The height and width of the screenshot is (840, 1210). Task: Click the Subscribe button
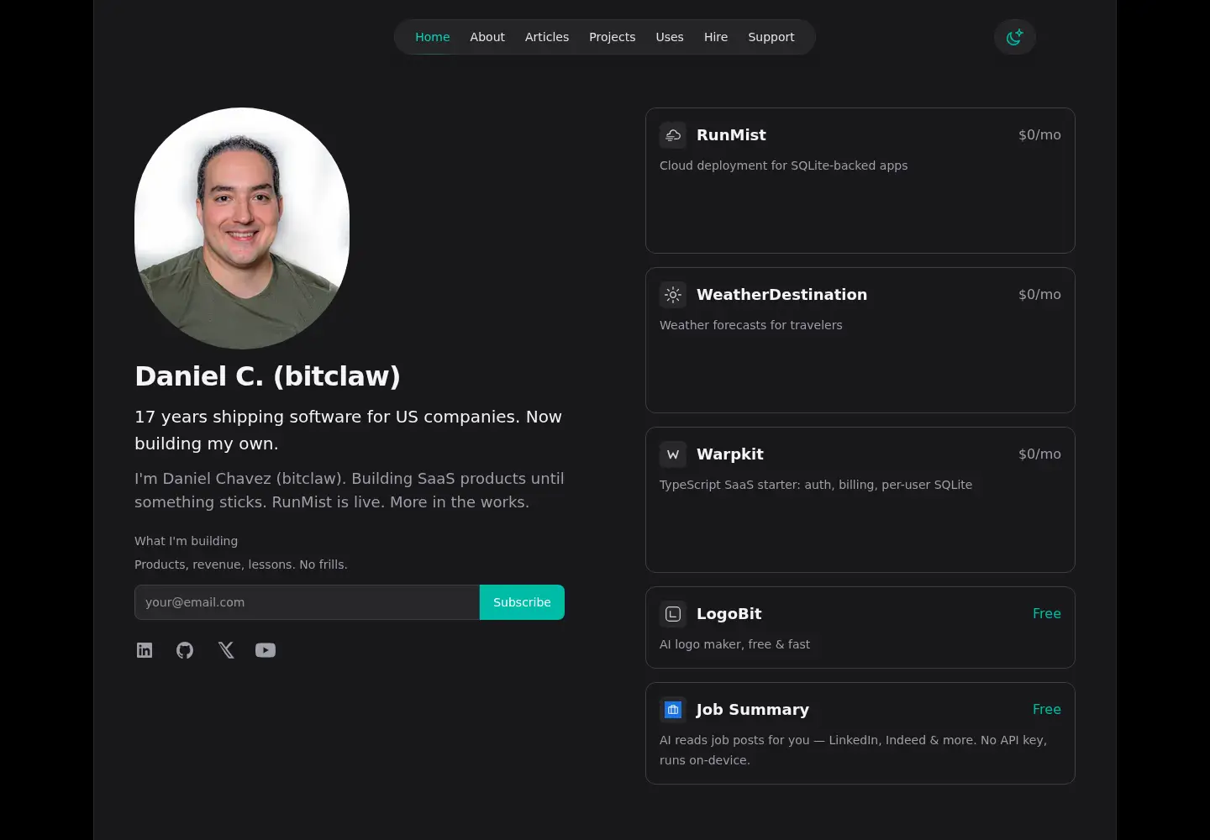(x=522, y=602)
